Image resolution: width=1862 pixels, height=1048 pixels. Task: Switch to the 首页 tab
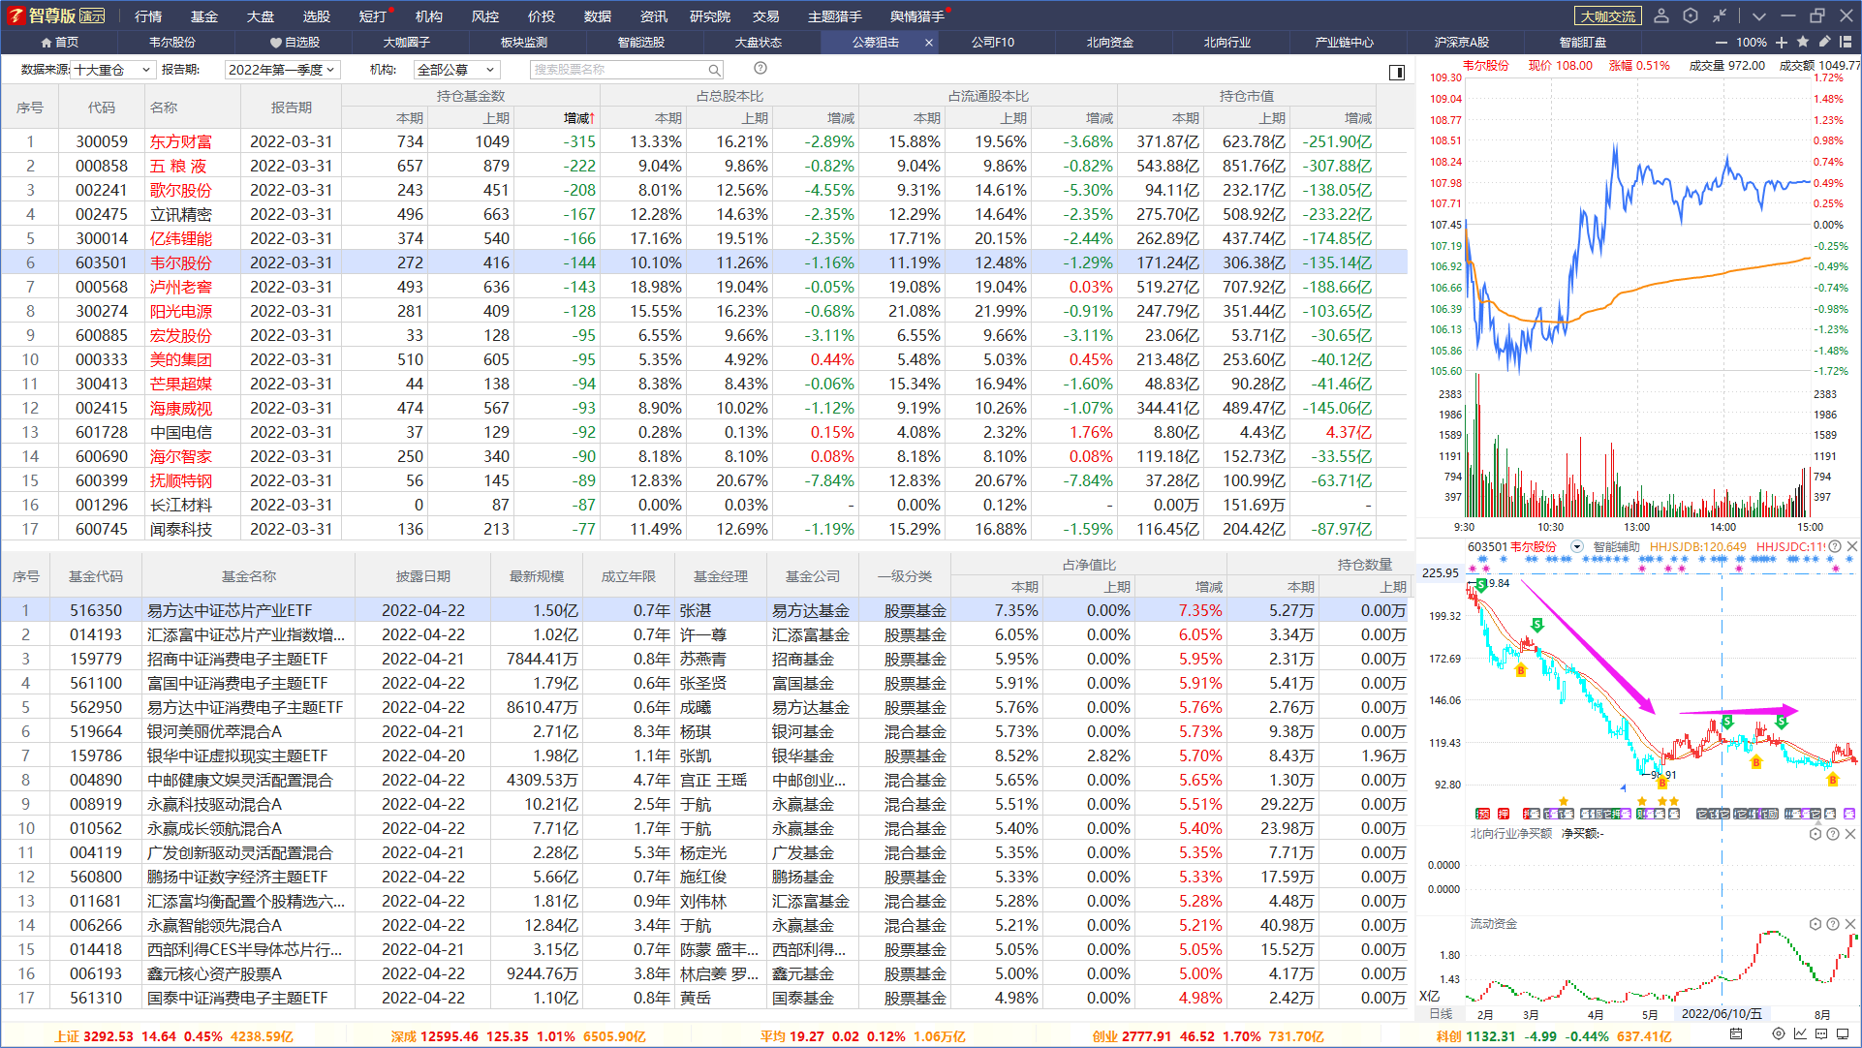coord(60,43)
